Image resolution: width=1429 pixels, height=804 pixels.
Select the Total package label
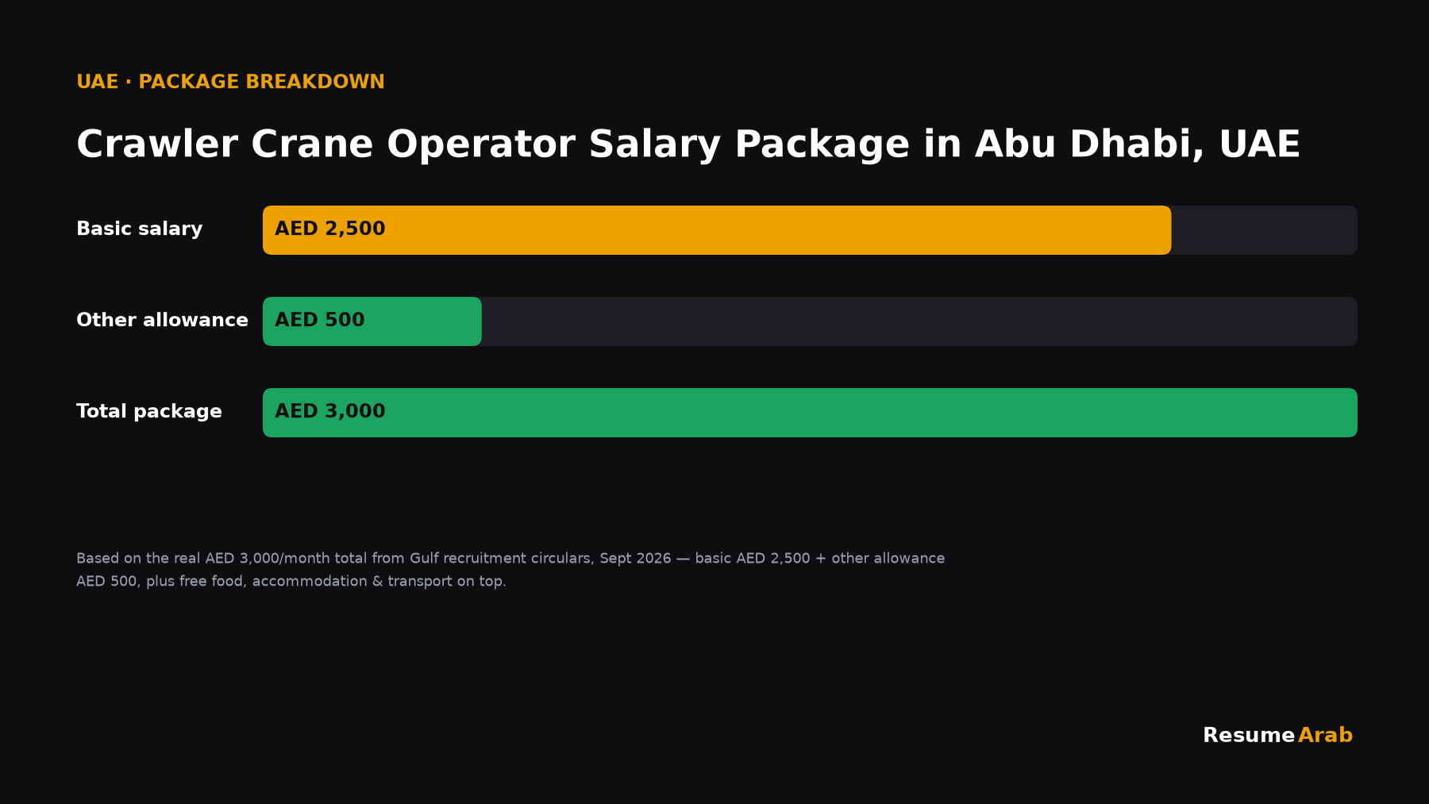pyautogui.click(x=149, y=411)
